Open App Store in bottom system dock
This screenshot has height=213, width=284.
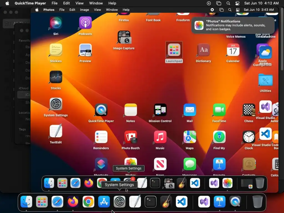coord(104,202)
